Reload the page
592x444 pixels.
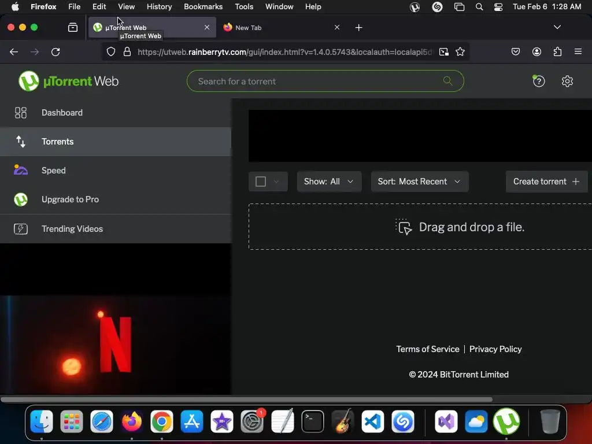pyautogui.click(x=55, y=51)
